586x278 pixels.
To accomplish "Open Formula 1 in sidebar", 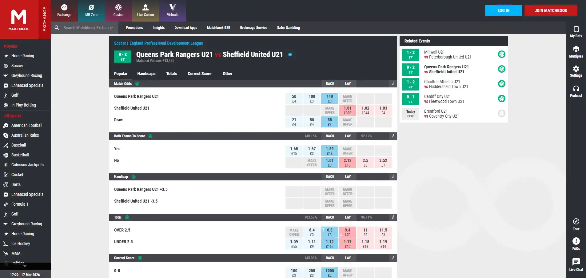I will (x=20, y=204).
